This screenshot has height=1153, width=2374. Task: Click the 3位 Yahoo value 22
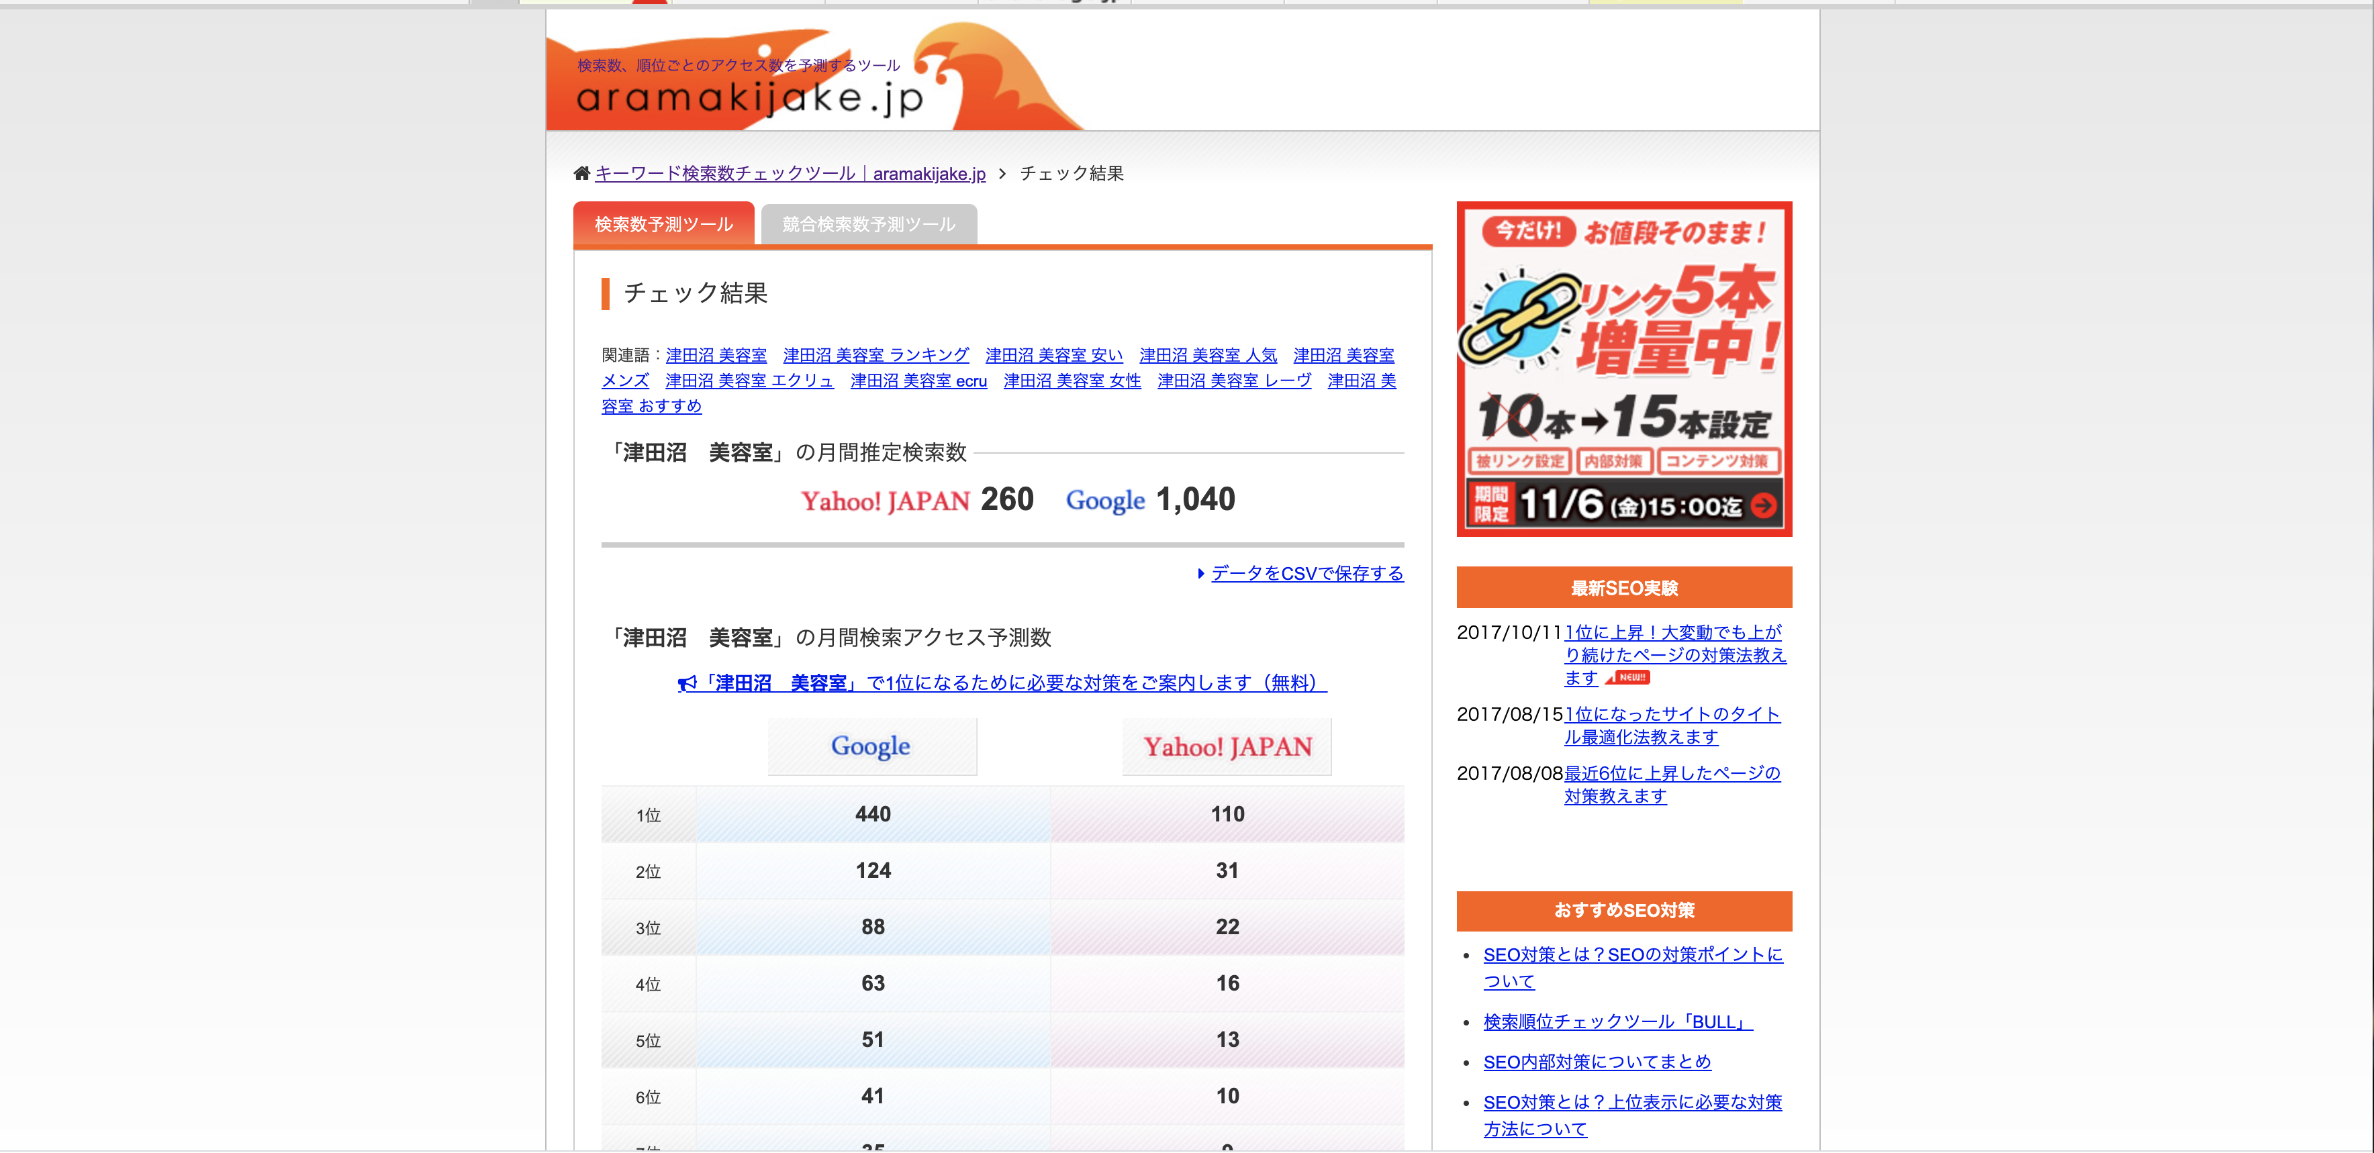1227,926
